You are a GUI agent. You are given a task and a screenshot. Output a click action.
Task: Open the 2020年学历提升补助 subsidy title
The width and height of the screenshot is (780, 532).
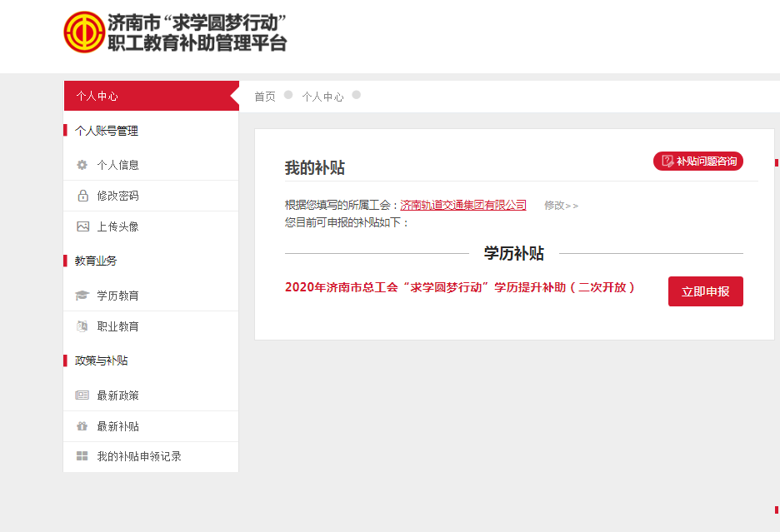[x=460, y=287]
